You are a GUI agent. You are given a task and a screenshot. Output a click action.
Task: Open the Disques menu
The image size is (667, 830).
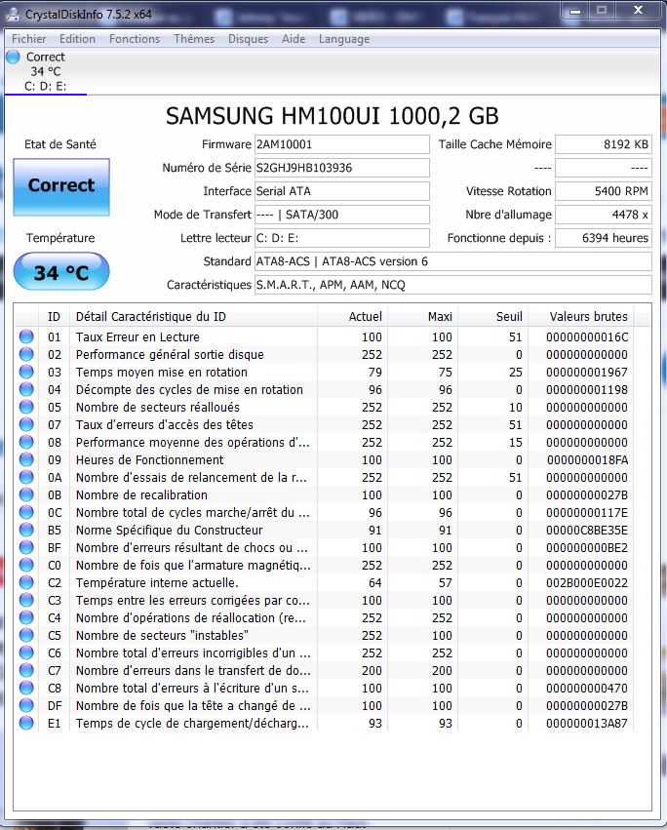click(x=248, y=39)
